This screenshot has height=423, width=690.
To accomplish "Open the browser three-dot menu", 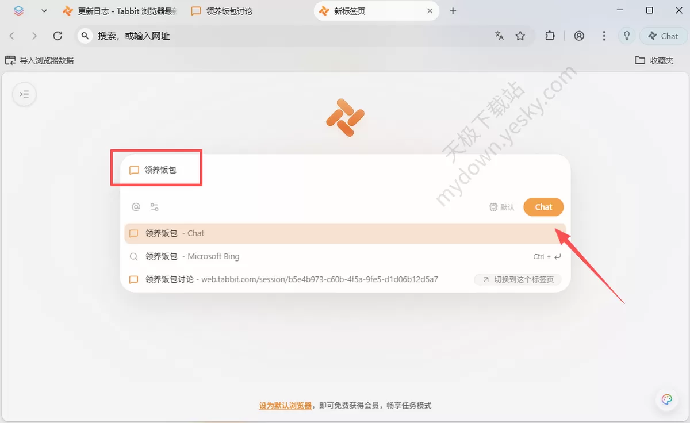I will coord(604,36).
